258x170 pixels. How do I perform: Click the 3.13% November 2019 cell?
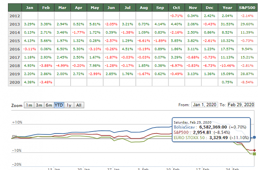pyautogui.click(x=193, y=74)
